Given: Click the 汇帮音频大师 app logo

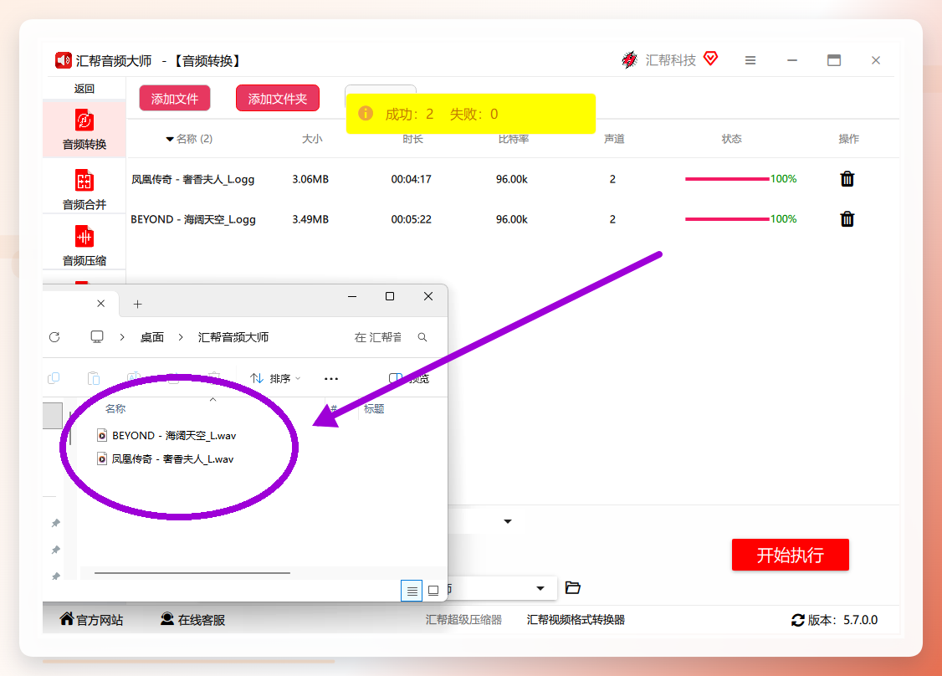Looking at the screenshot, I should [x=63, y=60].
